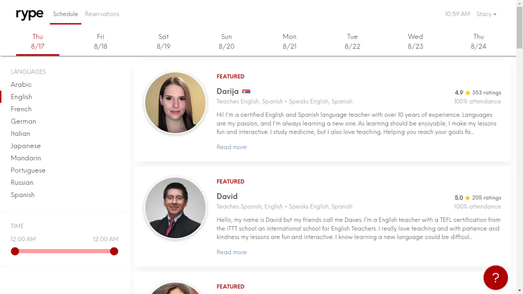Filter teachers by Portuguese language
The image size is (523, 294).
point(28,170)
